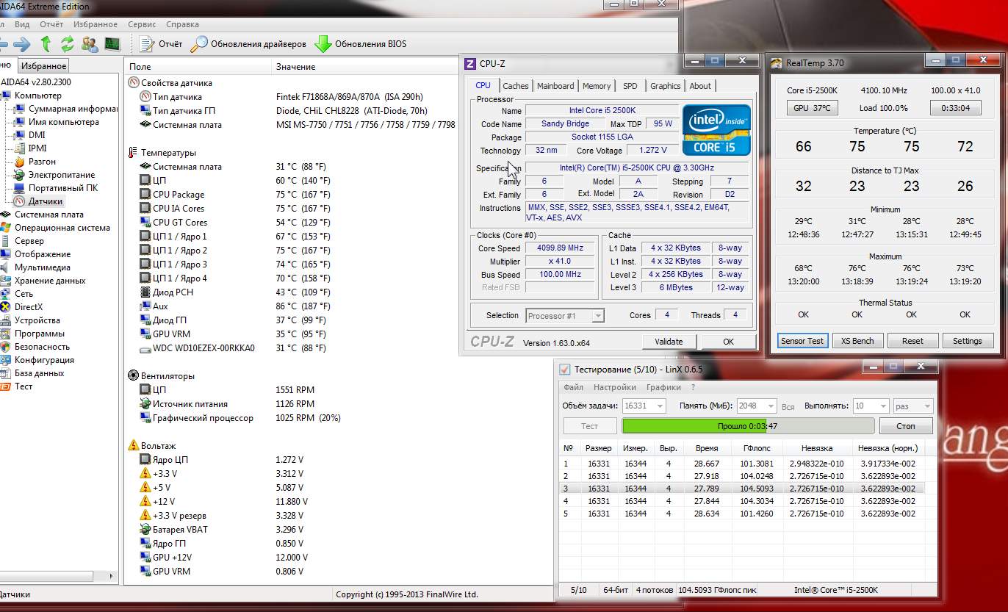Click the Reset button in RealTemp
The width and height of the screenshot is (1008, 612).
click(912, 341)
